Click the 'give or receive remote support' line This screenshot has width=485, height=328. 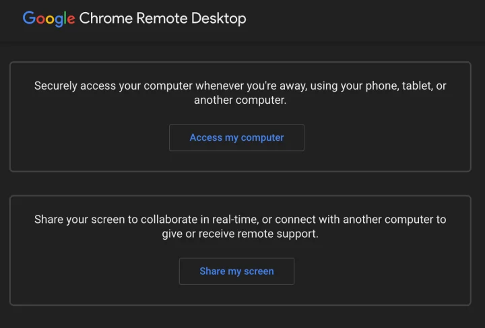point(240,234)
